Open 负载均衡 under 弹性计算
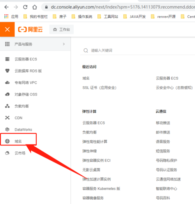The height and width of the screenshot is (204, 195). (x=89, y=132)
